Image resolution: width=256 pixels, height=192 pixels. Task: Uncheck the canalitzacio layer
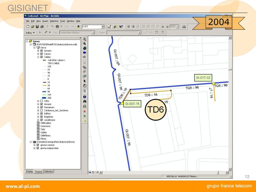[41, 120]
